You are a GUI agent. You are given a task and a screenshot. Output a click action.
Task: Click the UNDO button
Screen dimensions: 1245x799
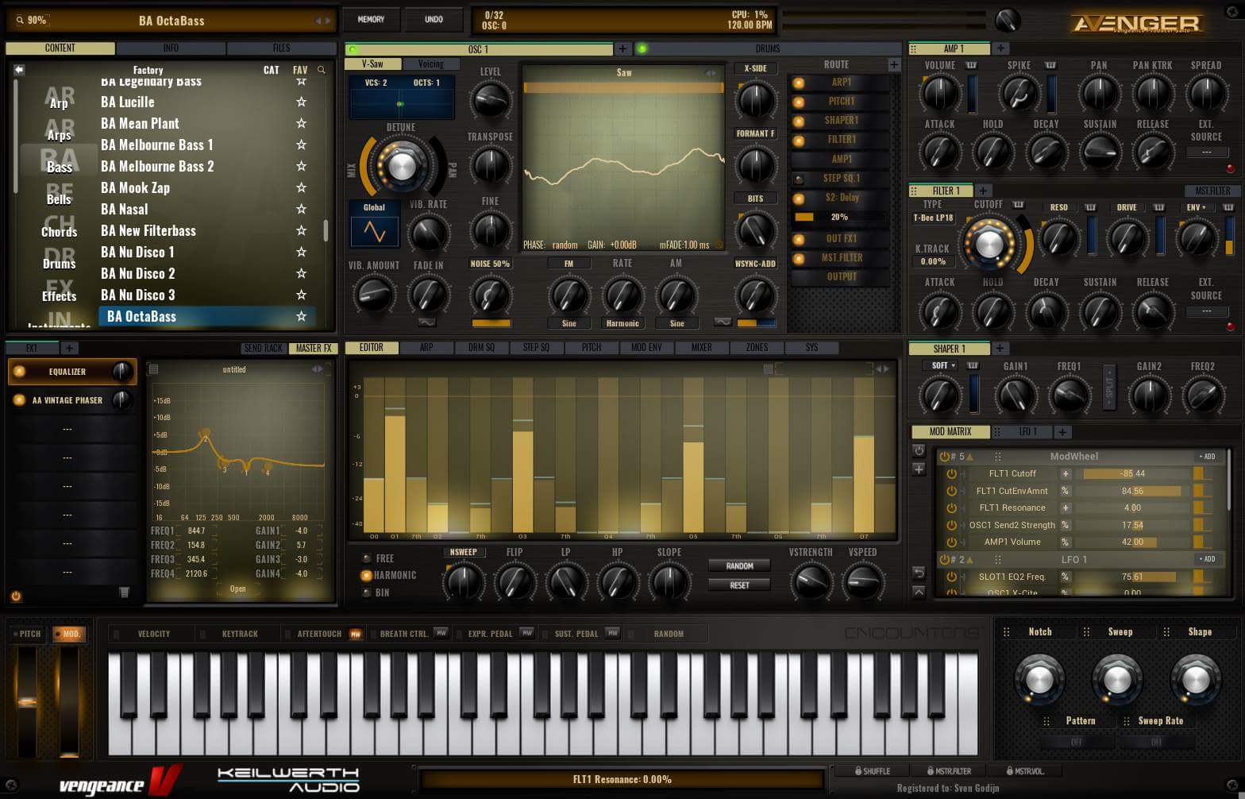tap(434, 20)
